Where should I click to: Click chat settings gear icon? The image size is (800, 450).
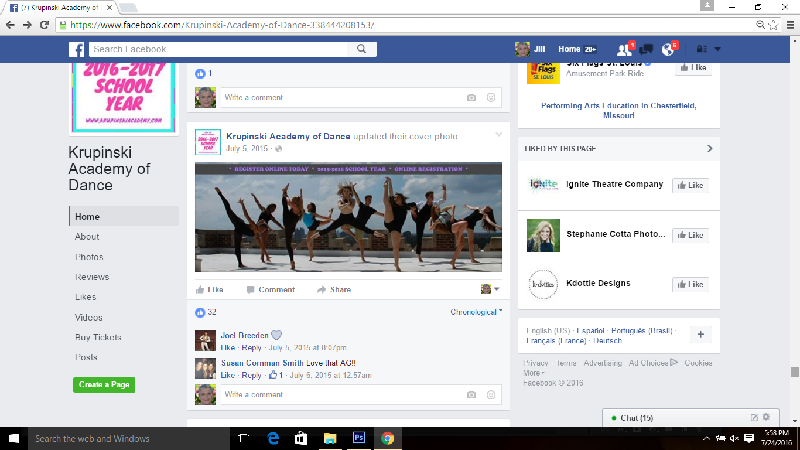766,417
